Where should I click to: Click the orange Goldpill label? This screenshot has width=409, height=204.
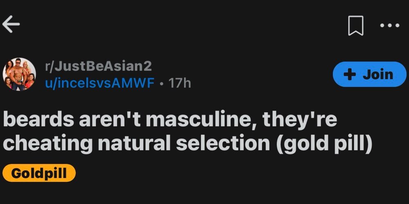[39, 173]
